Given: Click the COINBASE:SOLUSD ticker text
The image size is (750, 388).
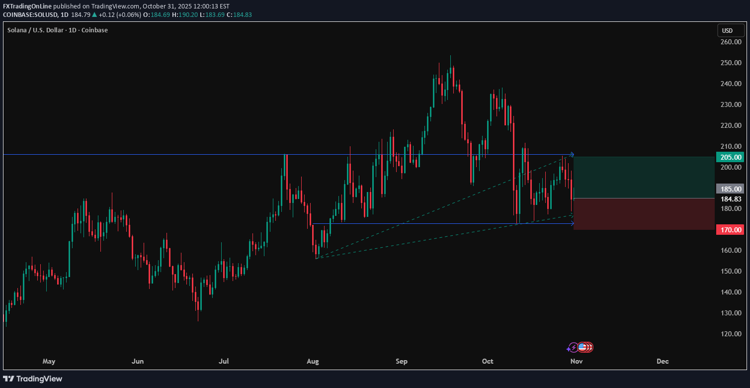Looking at the screenshot, I should (30, 15).
